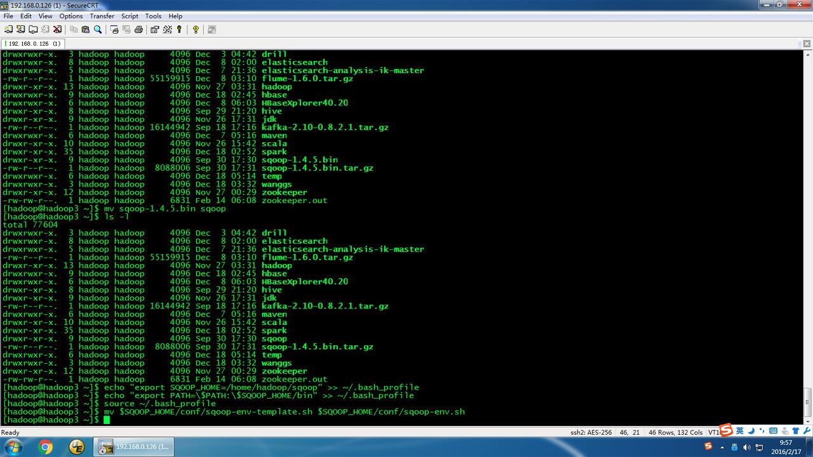Click the Sogou S tray icon

pyautogui.click(x=708, y=447)
